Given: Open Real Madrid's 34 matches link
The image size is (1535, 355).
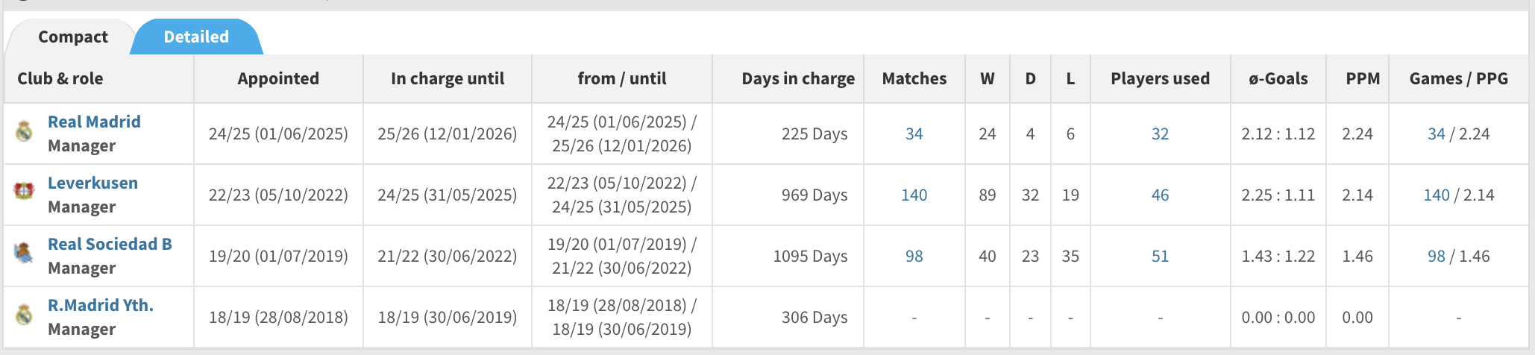Looking at the screenshot, I should tap(914, 134).
